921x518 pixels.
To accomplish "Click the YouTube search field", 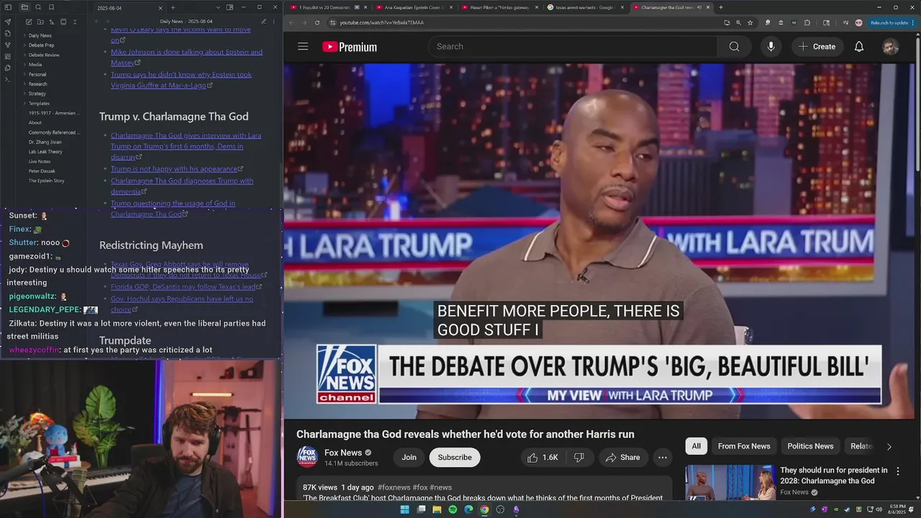I will 573,46.
